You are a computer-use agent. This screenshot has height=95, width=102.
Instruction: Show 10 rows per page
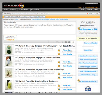(x=62, y=42)
